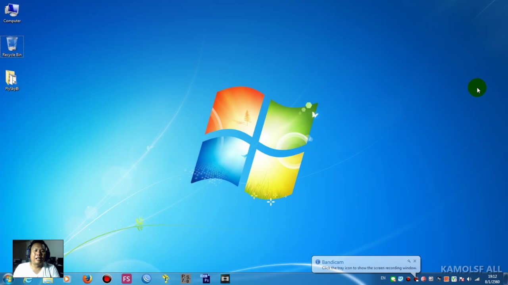Image resolution: width=508 pixels, height=285 pixels.
Task: Open the Windows Start orb
Action: [8, 279]
